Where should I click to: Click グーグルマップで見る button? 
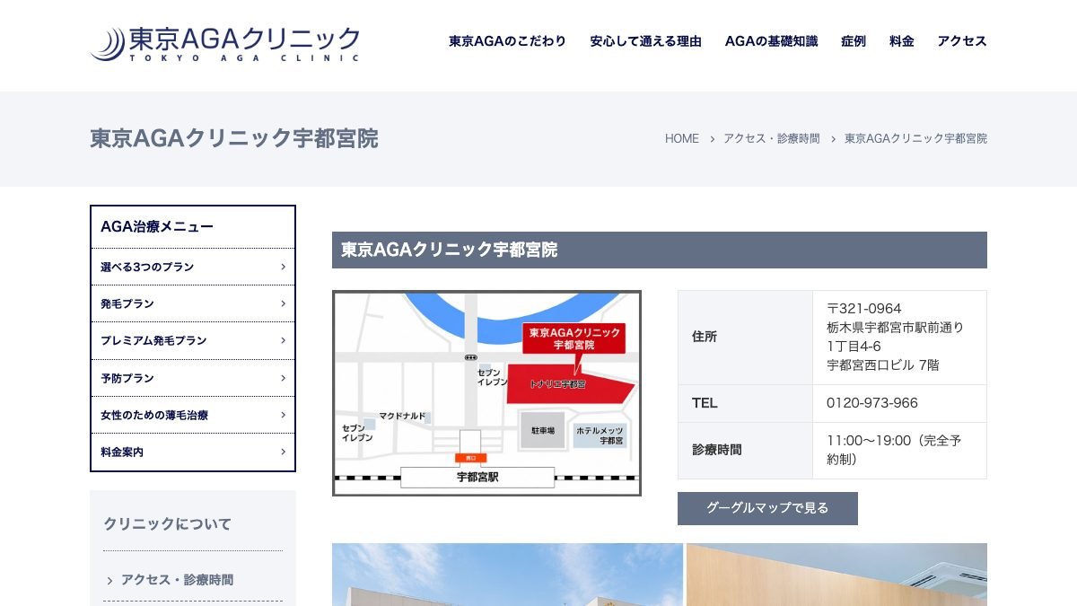pos(767,508)
